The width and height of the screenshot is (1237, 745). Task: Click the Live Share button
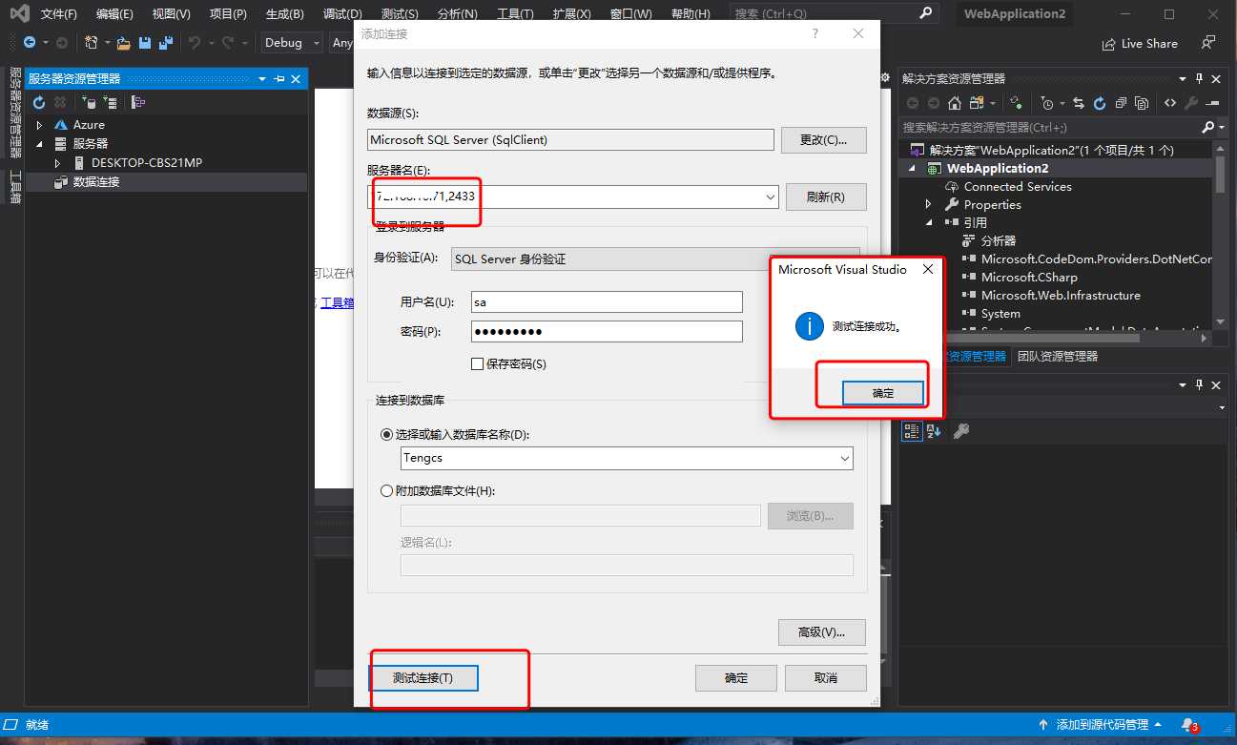coord(1140,43)
